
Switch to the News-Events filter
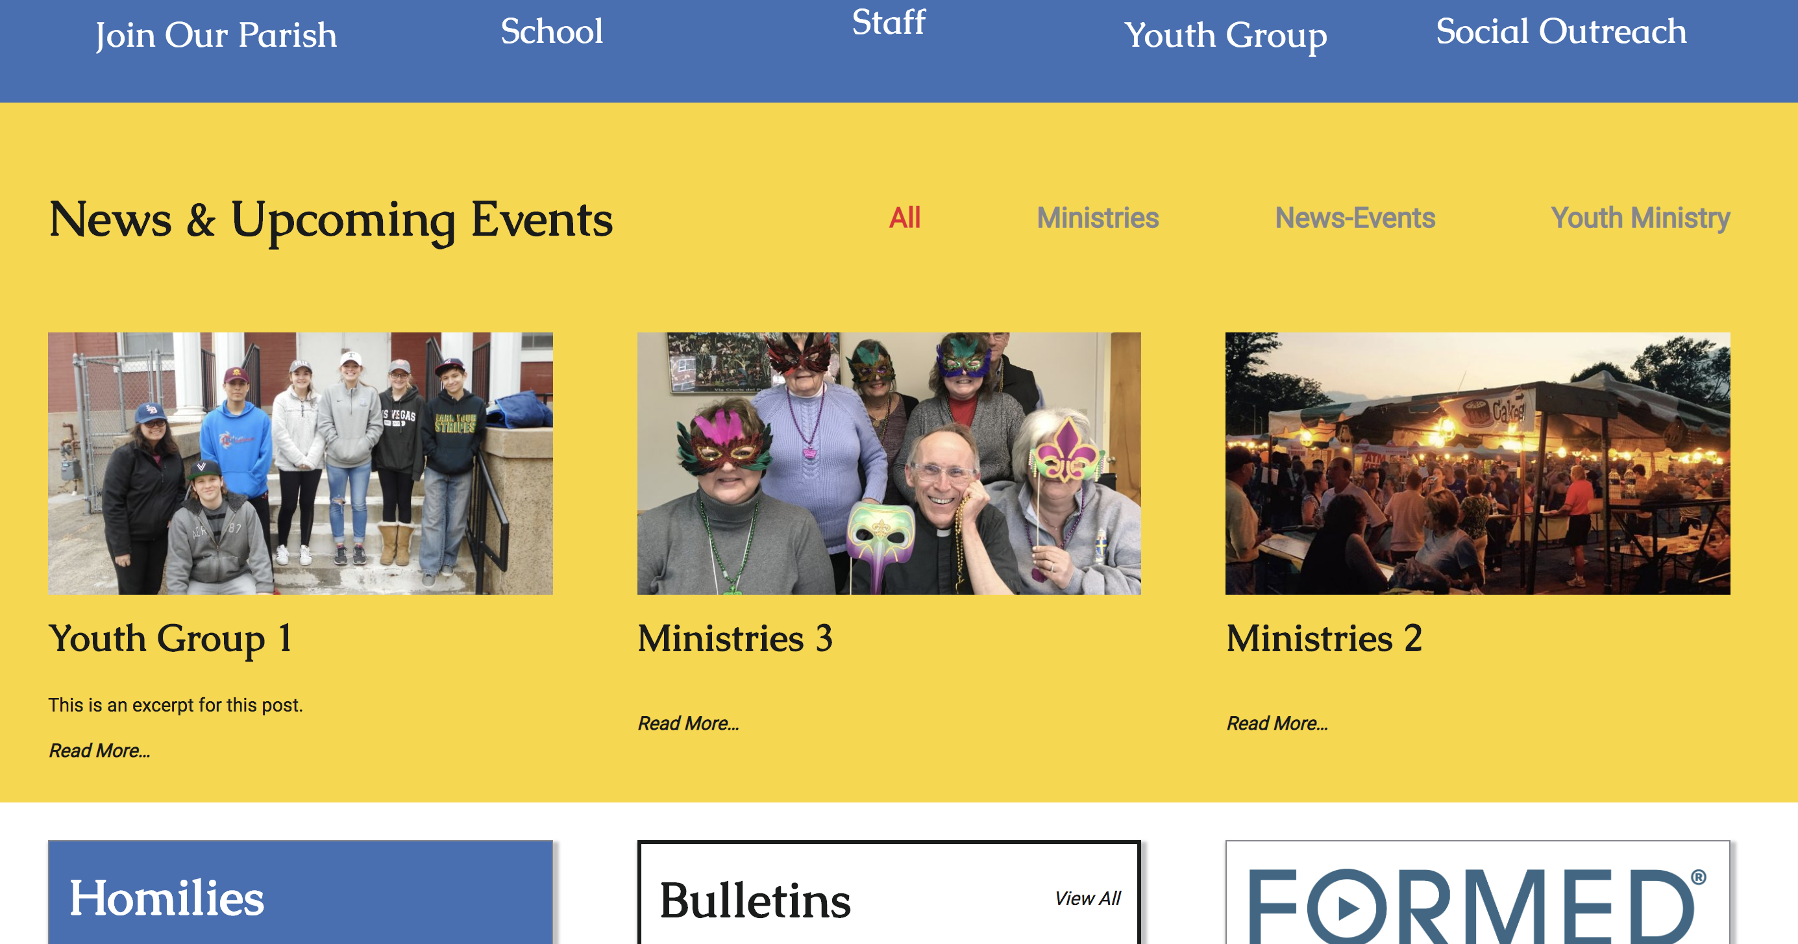pyautogui.click(x=1355, y=218)
